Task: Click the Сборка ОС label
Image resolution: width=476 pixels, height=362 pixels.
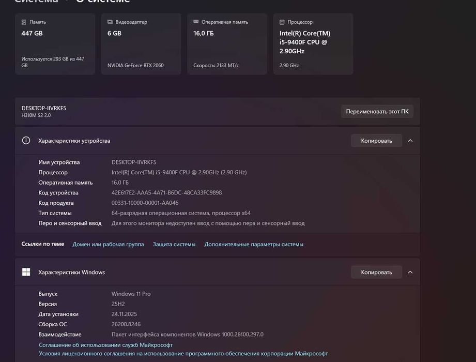Action: [x=53, y=324]
